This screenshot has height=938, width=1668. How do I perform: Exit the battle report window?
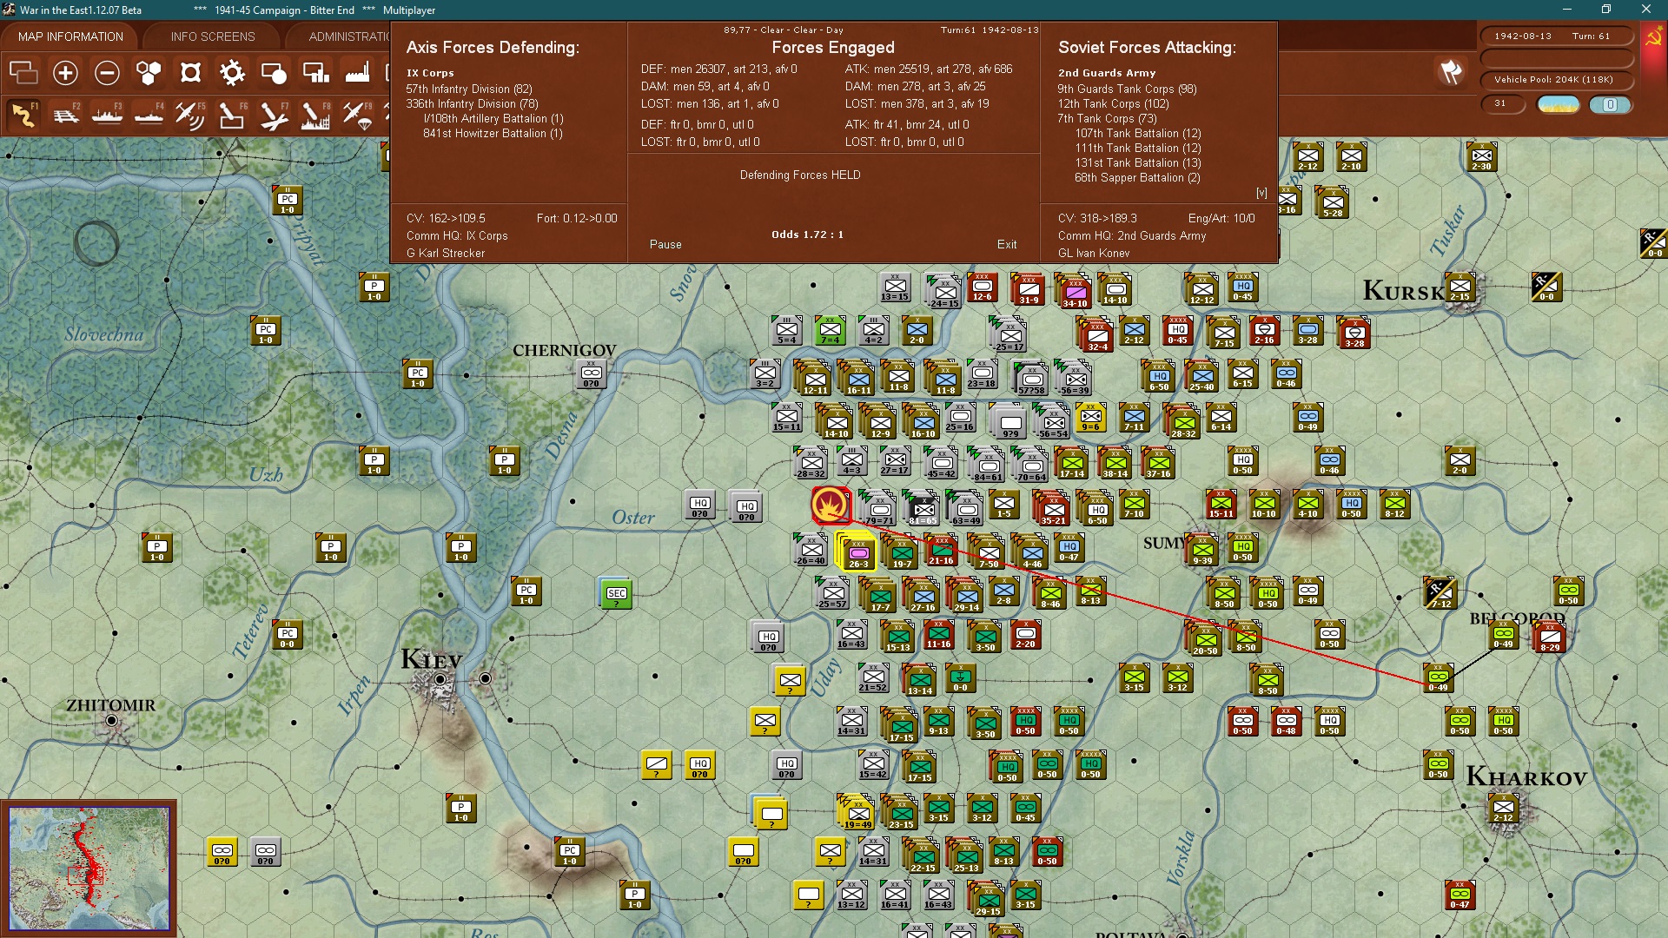1007,245
